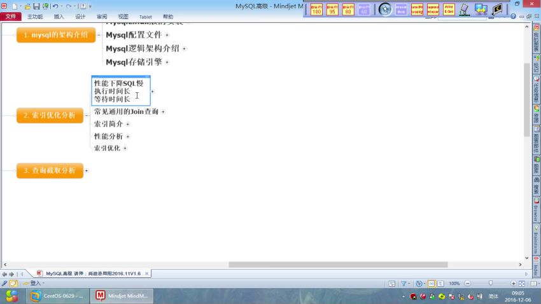Click the Windows Start button
The height and width of the screenshot is (304, 541).
coord(11,296)
